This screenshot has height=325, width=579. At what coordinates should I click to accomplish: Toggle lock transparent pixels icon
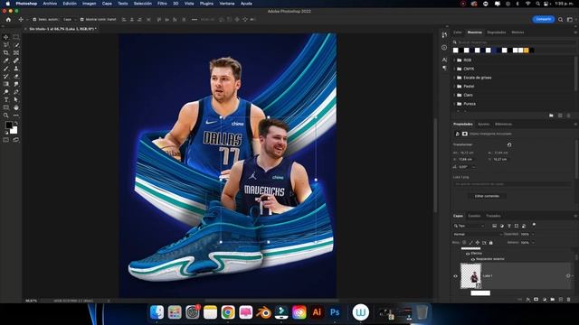464,243
